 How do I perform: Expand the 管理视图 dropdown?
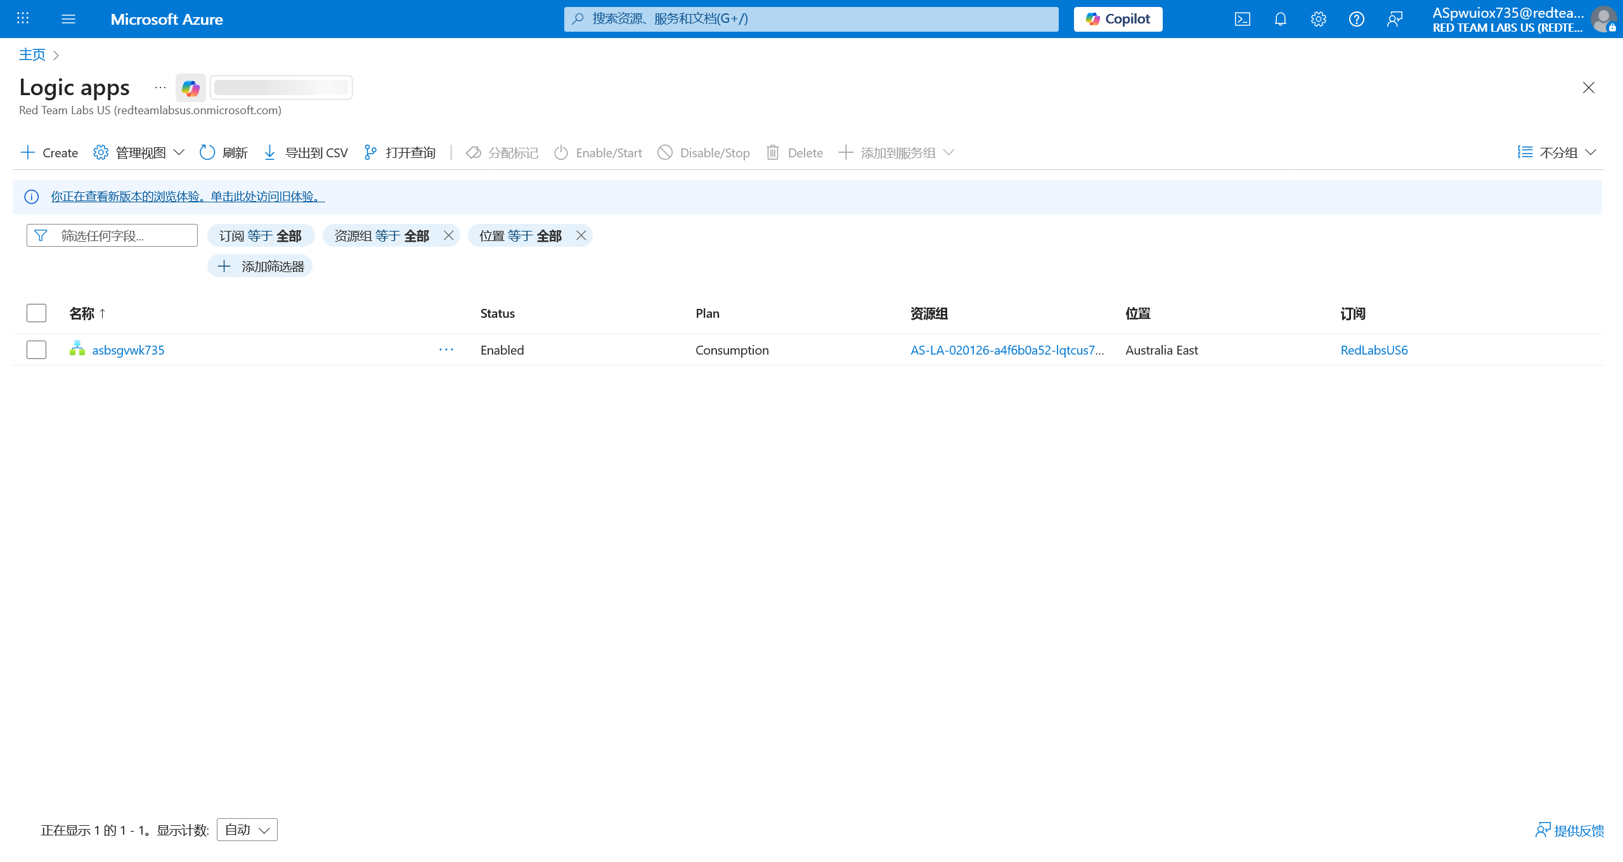click(x=139, y=153)
